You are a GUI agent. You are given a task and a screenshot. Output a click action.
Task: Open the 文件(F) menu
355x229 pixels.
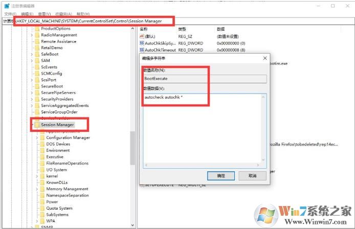tap(10, 14)
